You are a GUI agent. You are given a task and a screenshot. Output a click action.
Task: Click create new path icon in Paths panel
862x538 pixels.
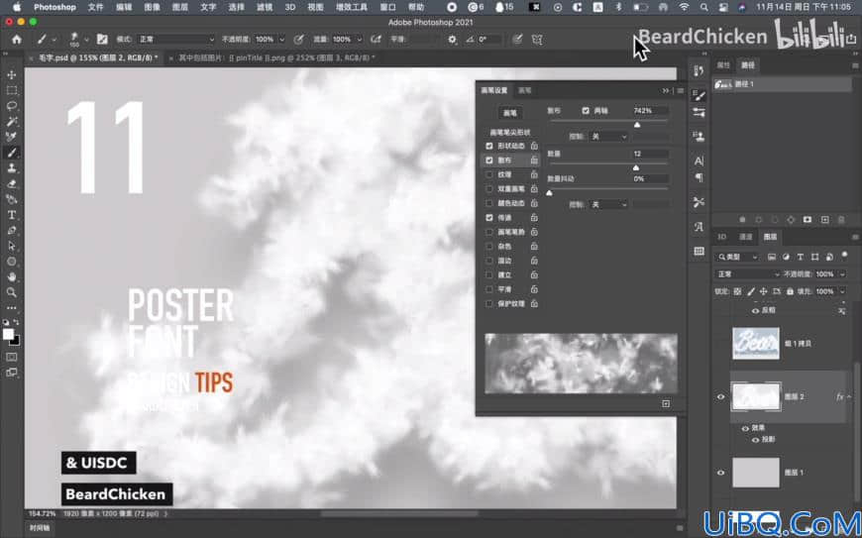[x=824, y=220]
